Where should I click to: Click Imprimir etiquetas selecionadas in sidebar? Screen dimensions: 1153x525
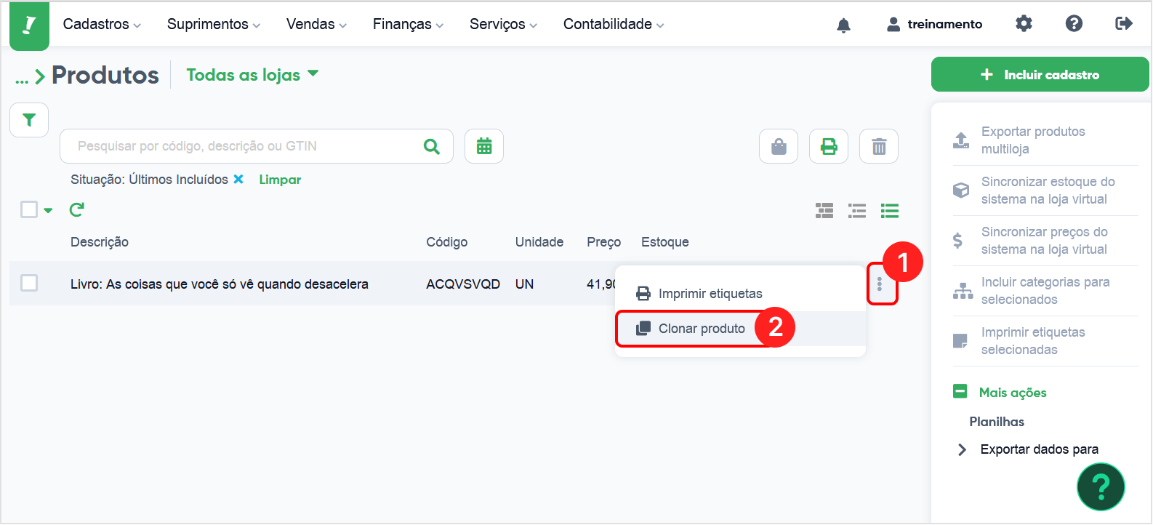tap(1045, 341)
